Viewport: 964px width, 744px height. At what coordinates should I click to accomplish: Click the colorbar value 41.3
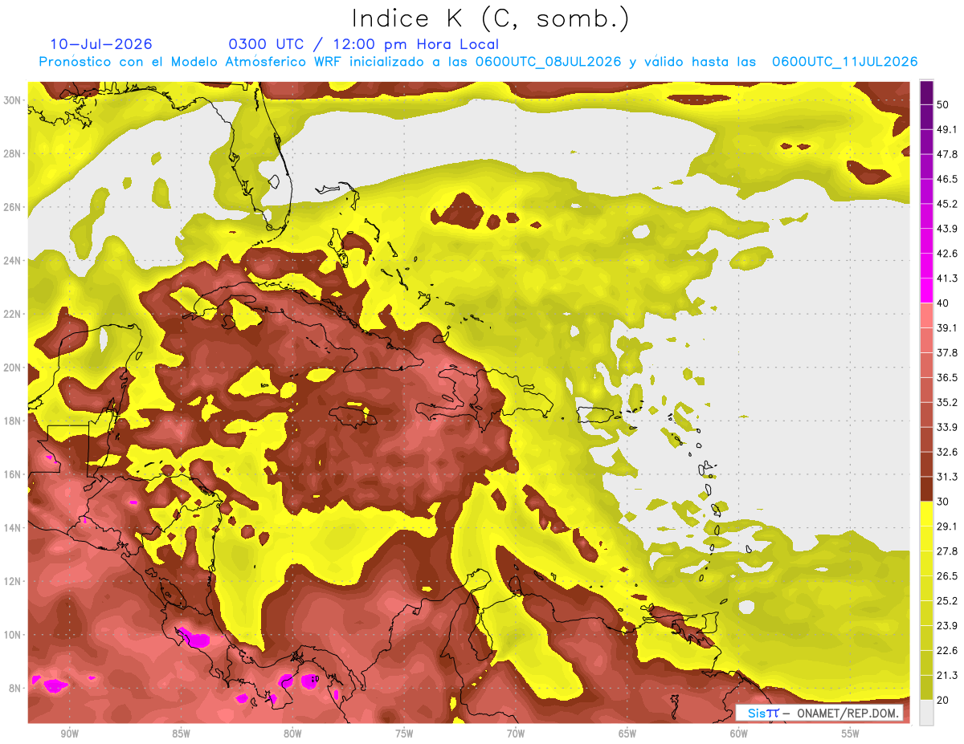tap(947, 278)
